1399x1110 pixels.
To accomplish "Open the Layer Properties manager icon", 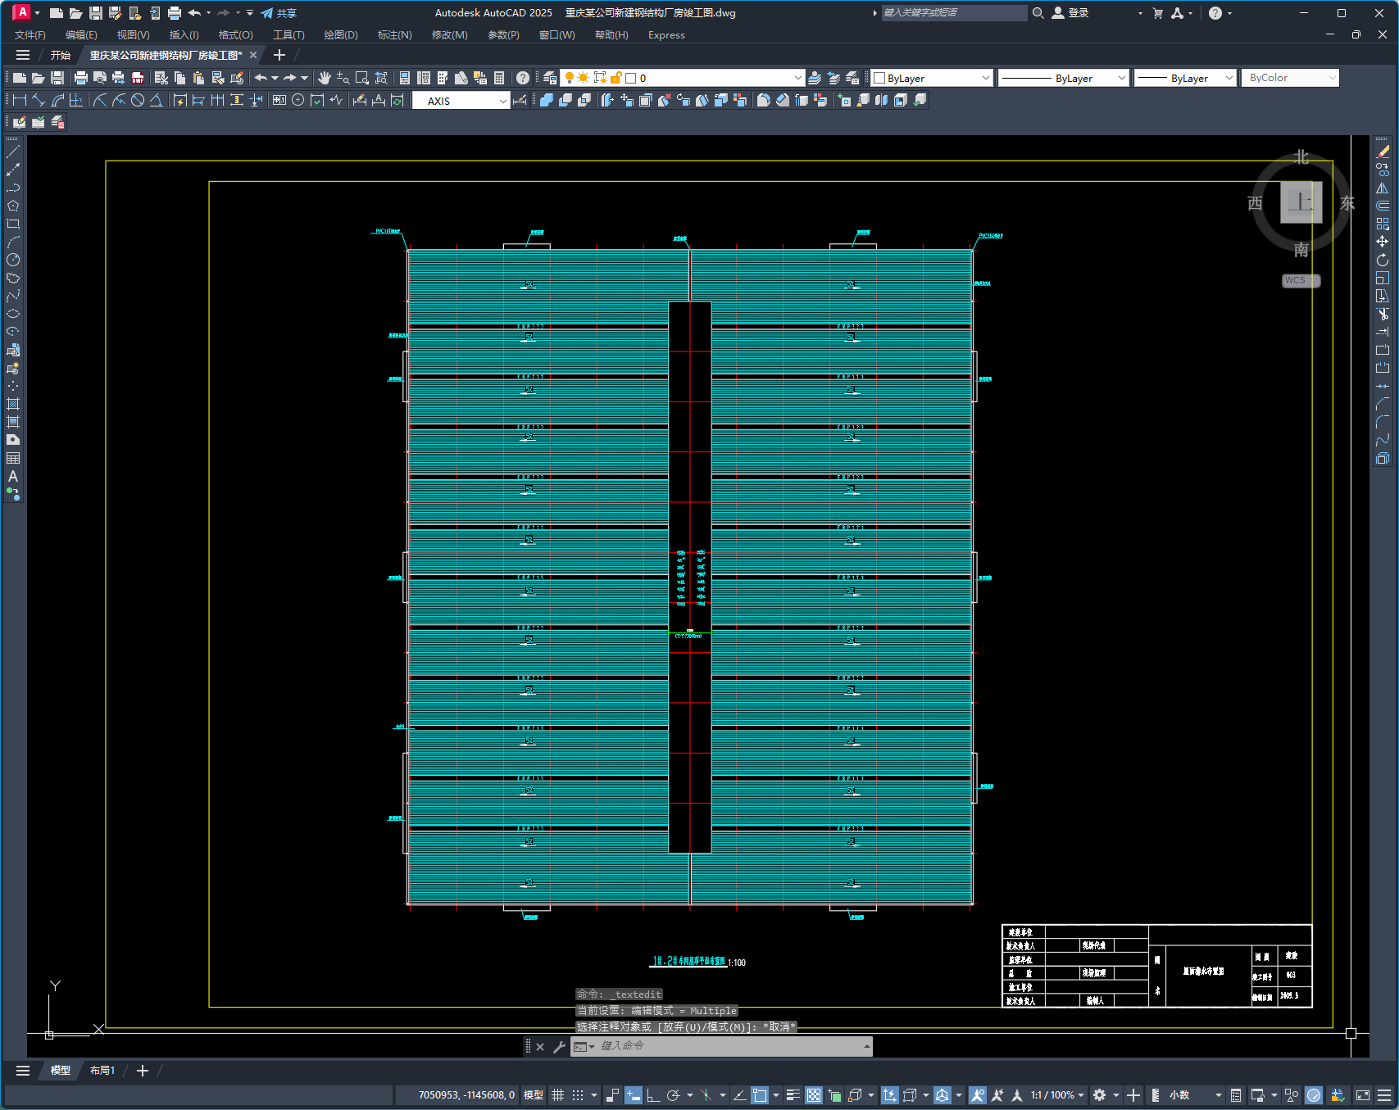I will click(x=550, y=78).
